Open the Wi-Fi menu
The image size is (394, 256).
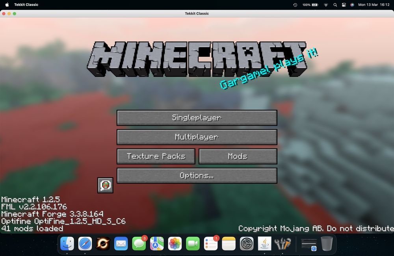pyautogui.click(x=326, y=5)
